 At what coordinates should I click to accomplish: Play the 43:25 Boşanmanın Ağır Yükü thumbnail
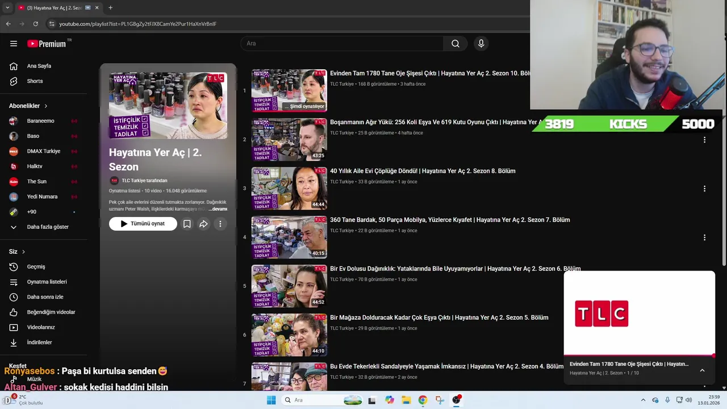[289, 139]
